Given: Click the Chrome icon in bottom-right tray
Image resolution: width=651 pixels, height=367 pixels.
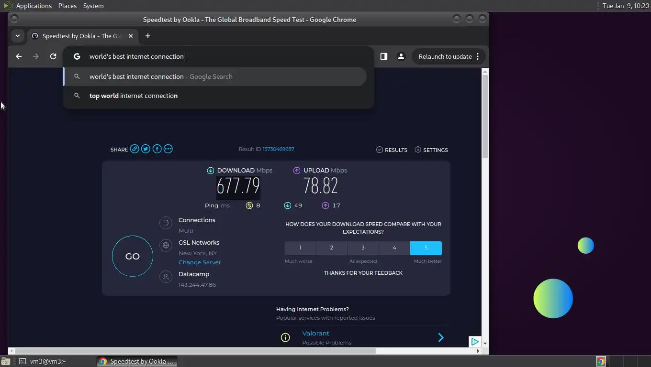Looking at the screenshot, I should [601, 361].
